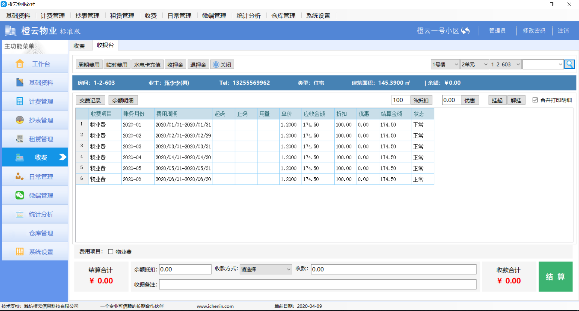The height and width of the screenshot is (311, 579).
Task: Click the 微端管理 WeChat icon
Action: (x=20, y=195)
